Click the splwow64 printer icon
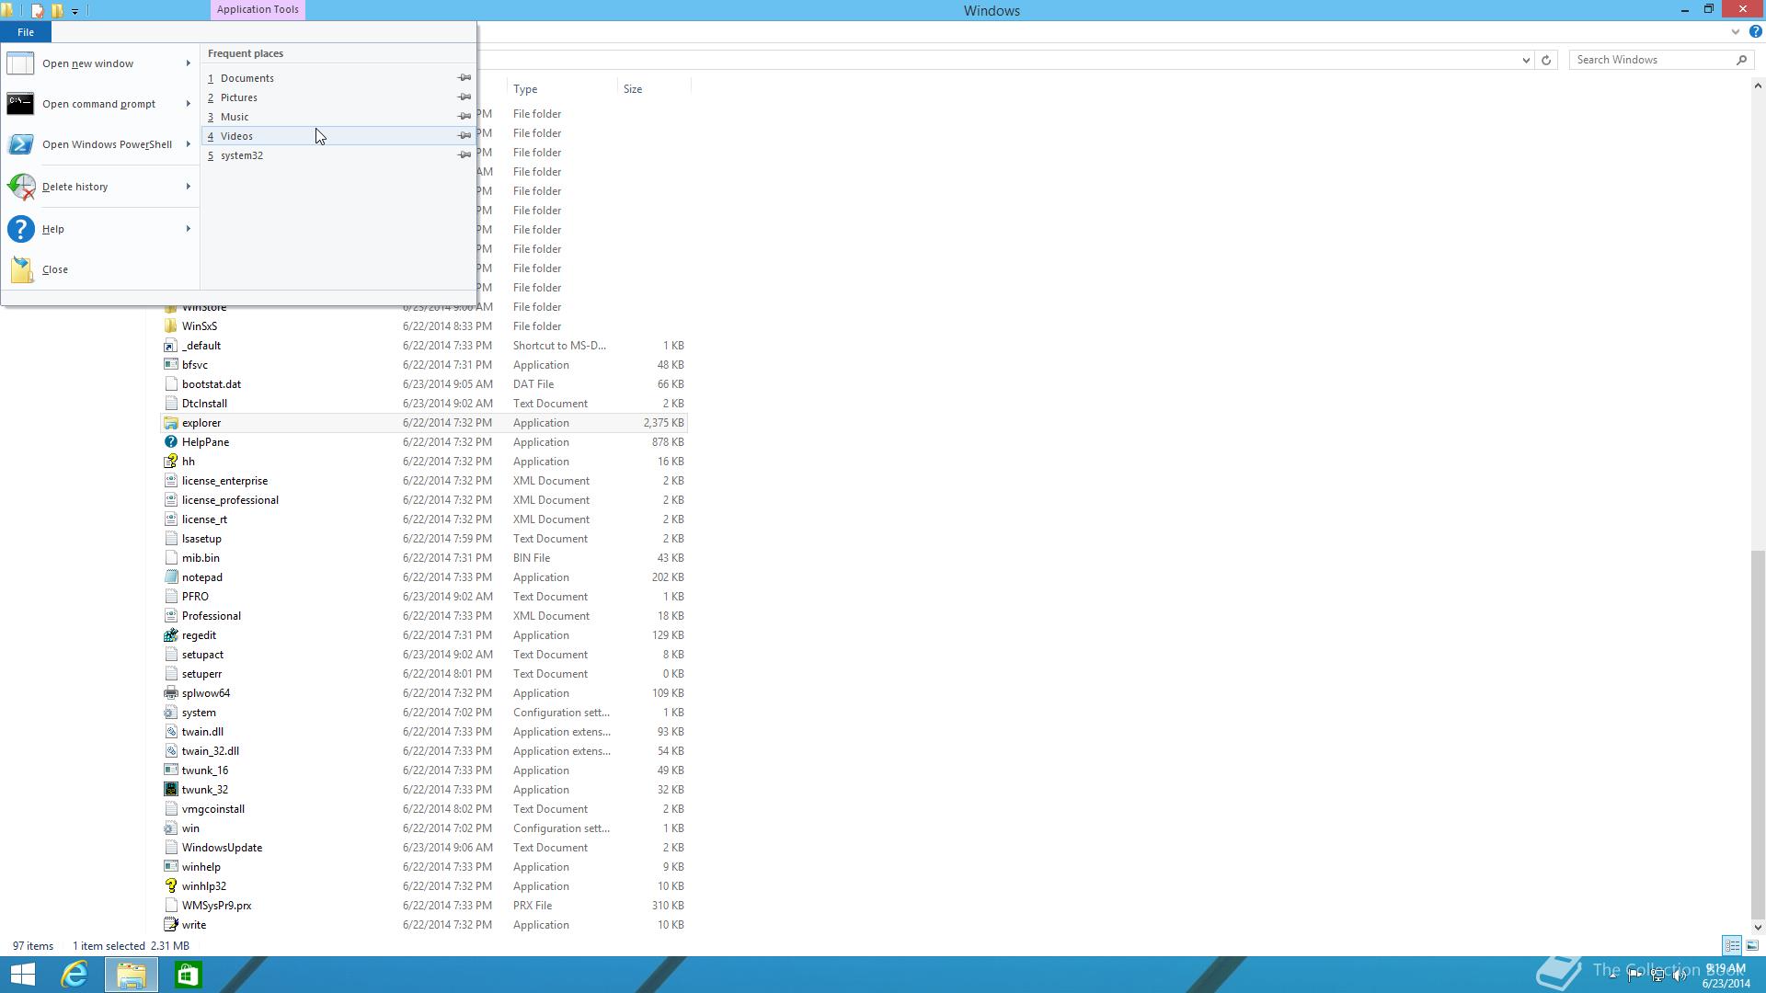The image size is (1766, 993). pos(170,693)
